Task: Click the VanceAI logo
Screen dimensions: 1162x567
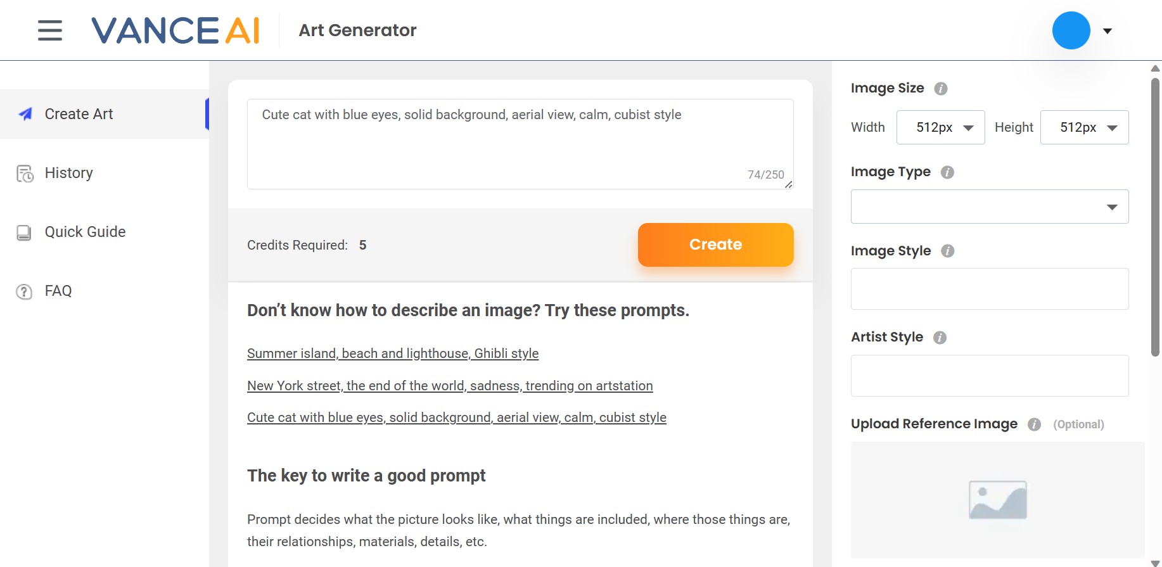Action: click(176, 30)
